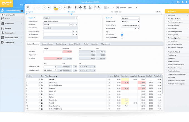
Task: Open the Risiko tab
Action: pos(86,44)
